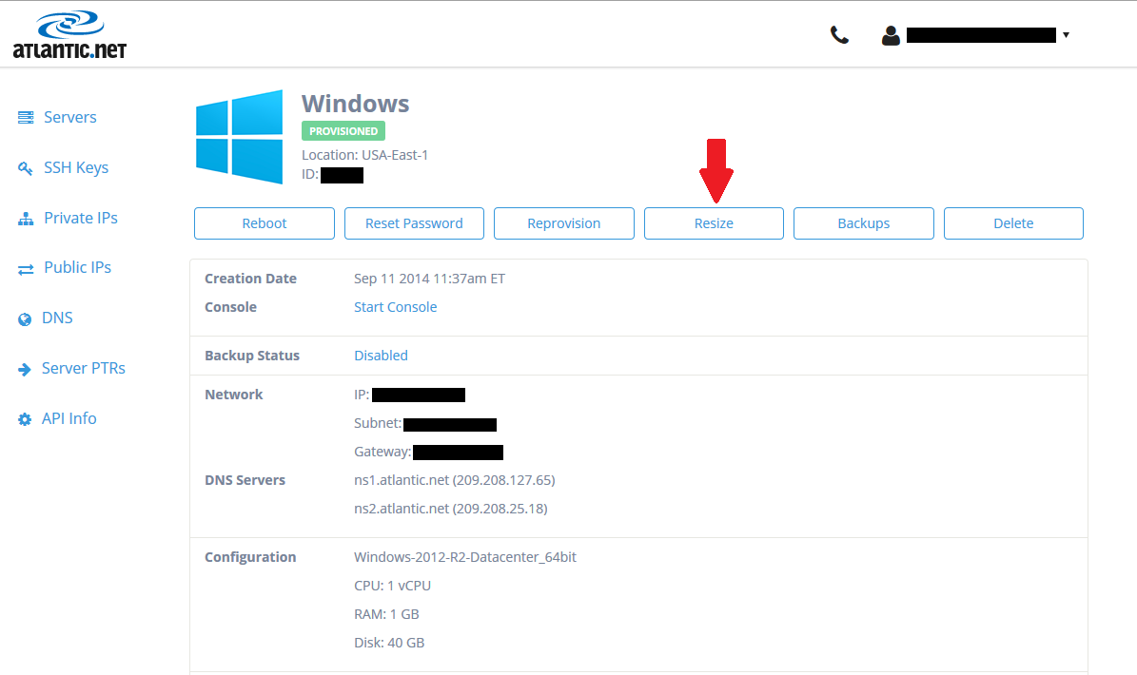Open Private IPs section
Viewport: 1137px width, 675px height.
coord(81,218)
